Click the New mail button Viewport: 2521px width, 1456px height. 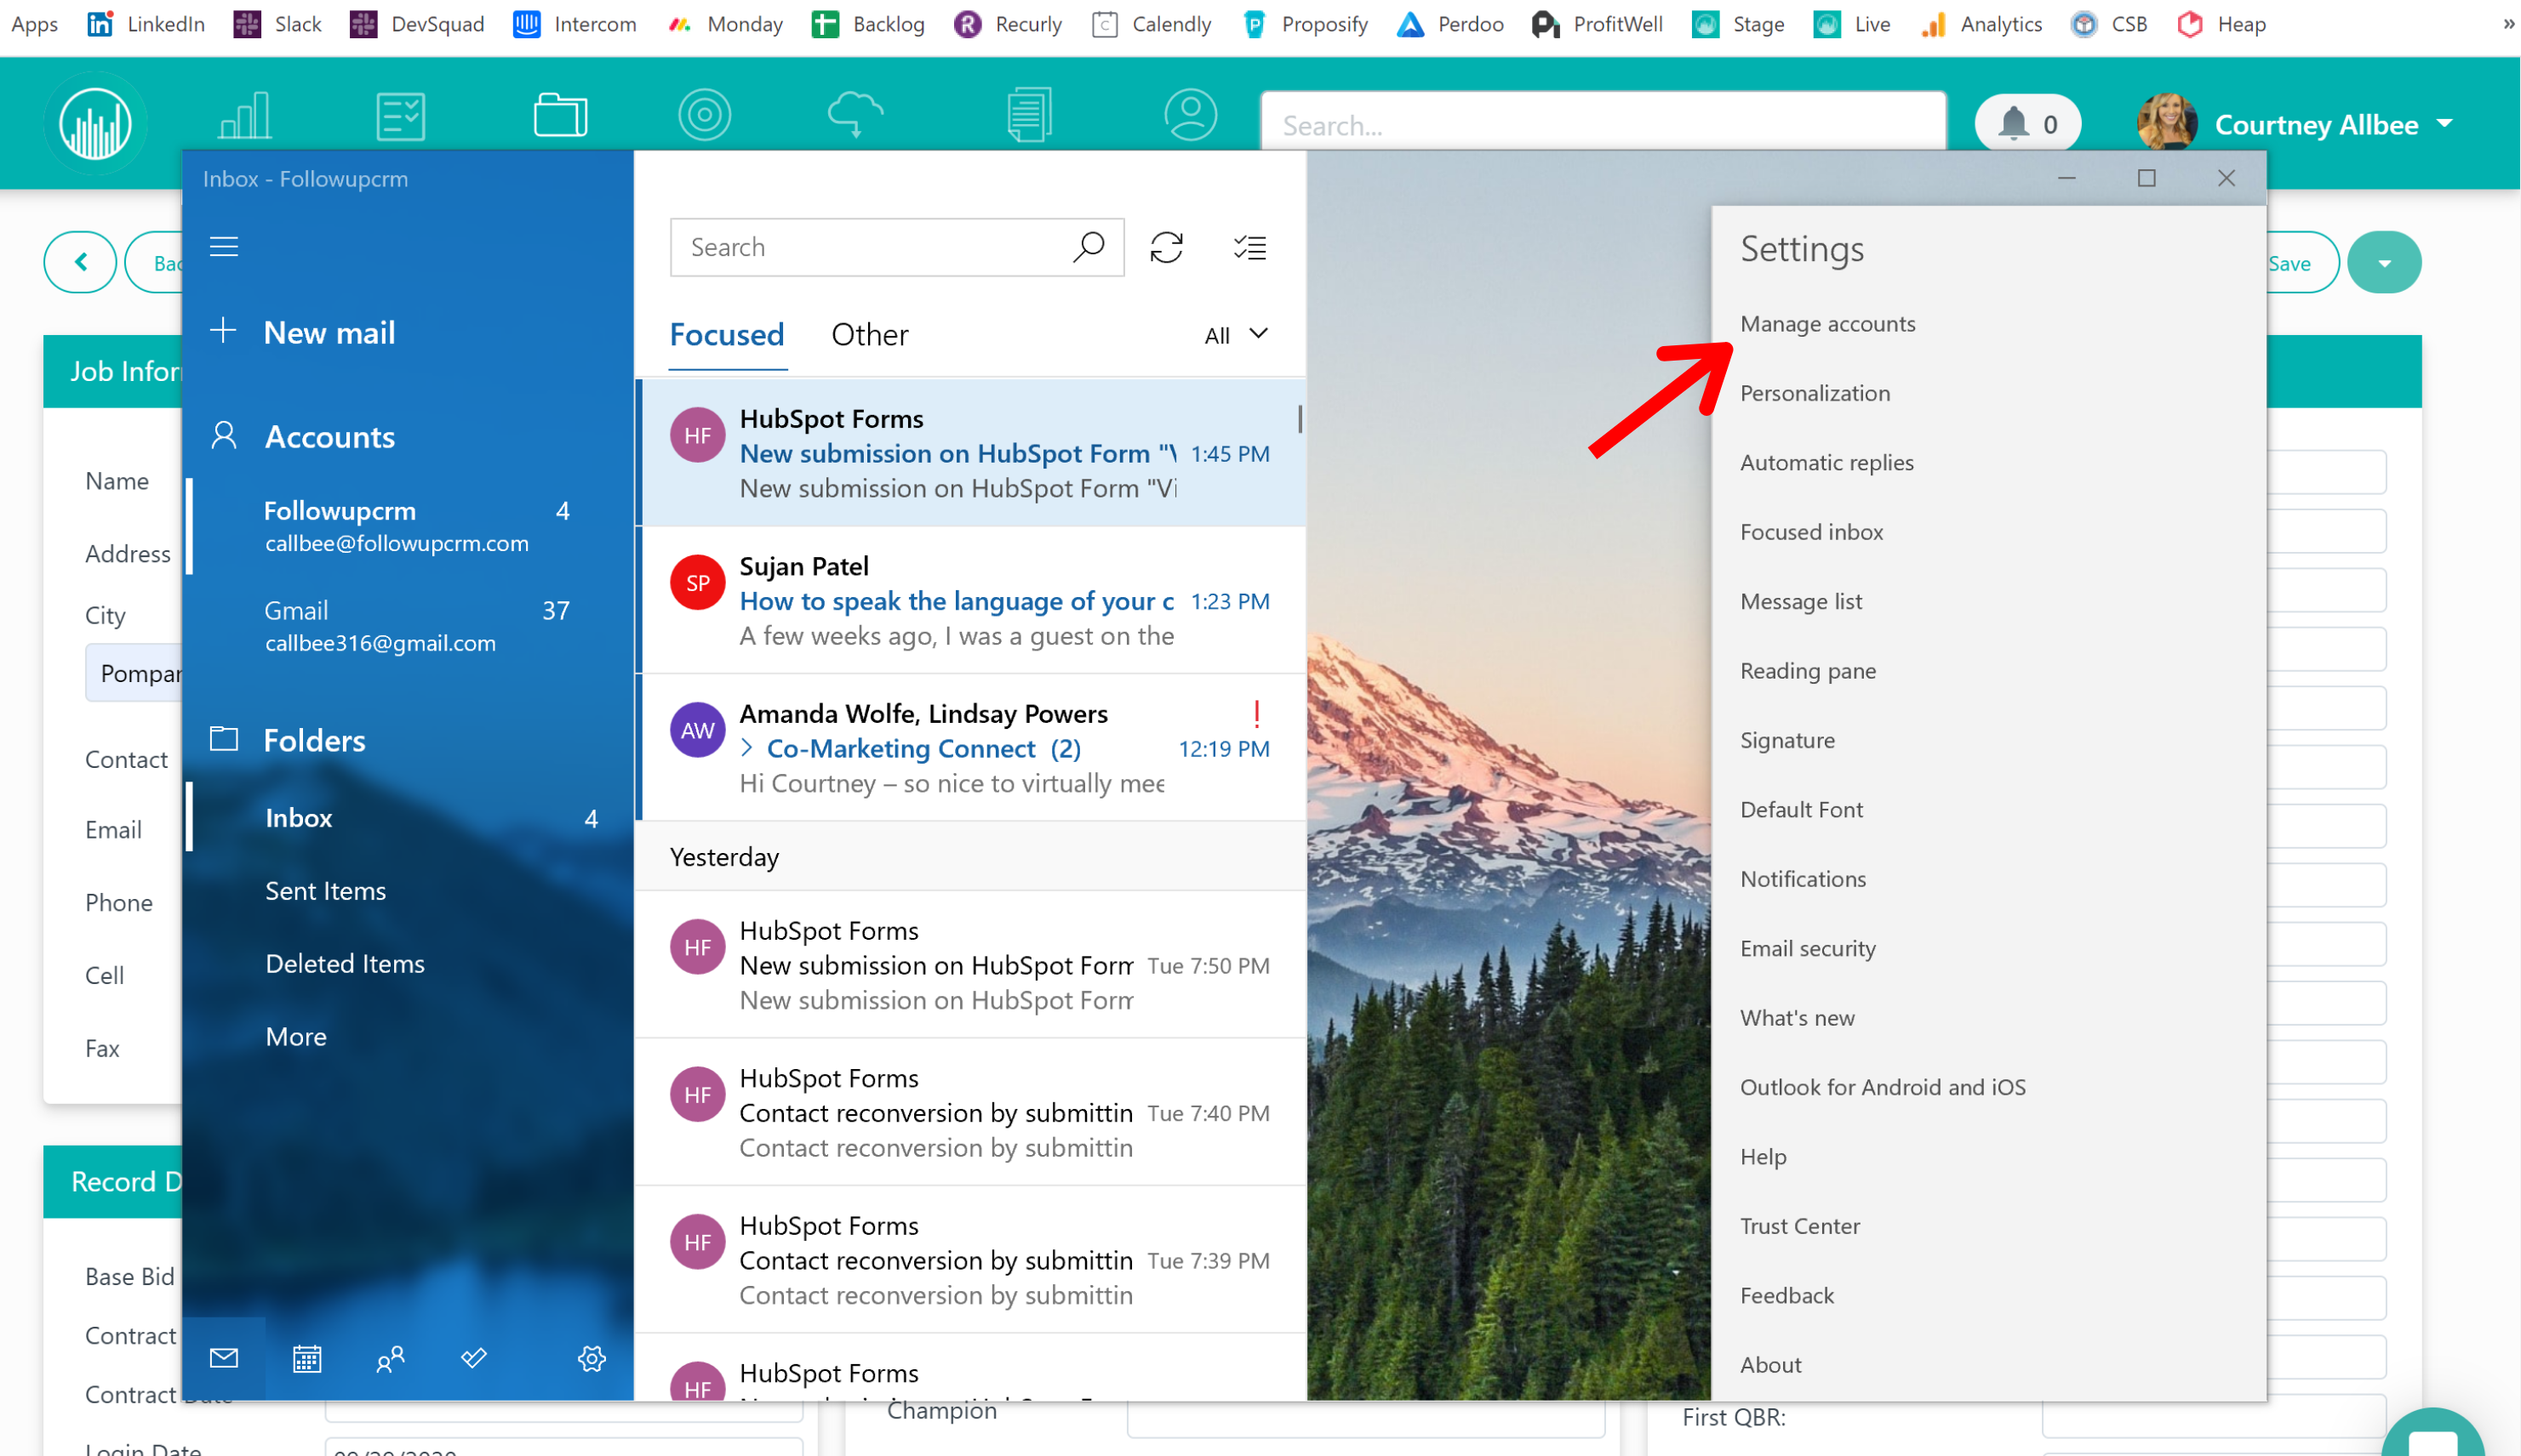(329, 333)
